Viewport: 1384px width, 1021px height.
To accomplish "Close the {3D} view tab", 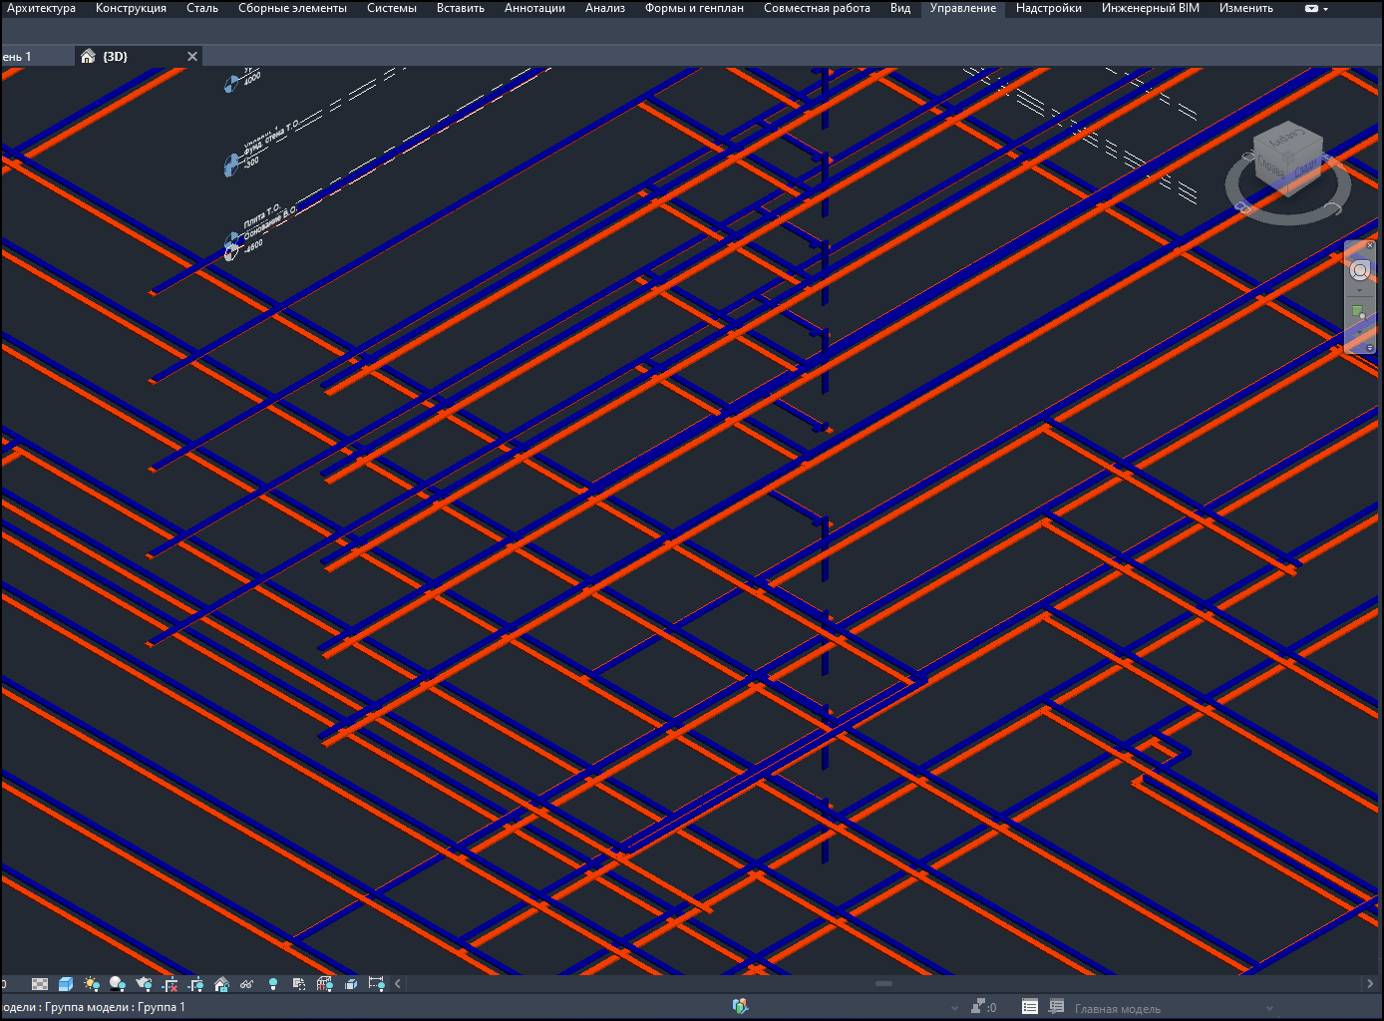I will point(192,57).
